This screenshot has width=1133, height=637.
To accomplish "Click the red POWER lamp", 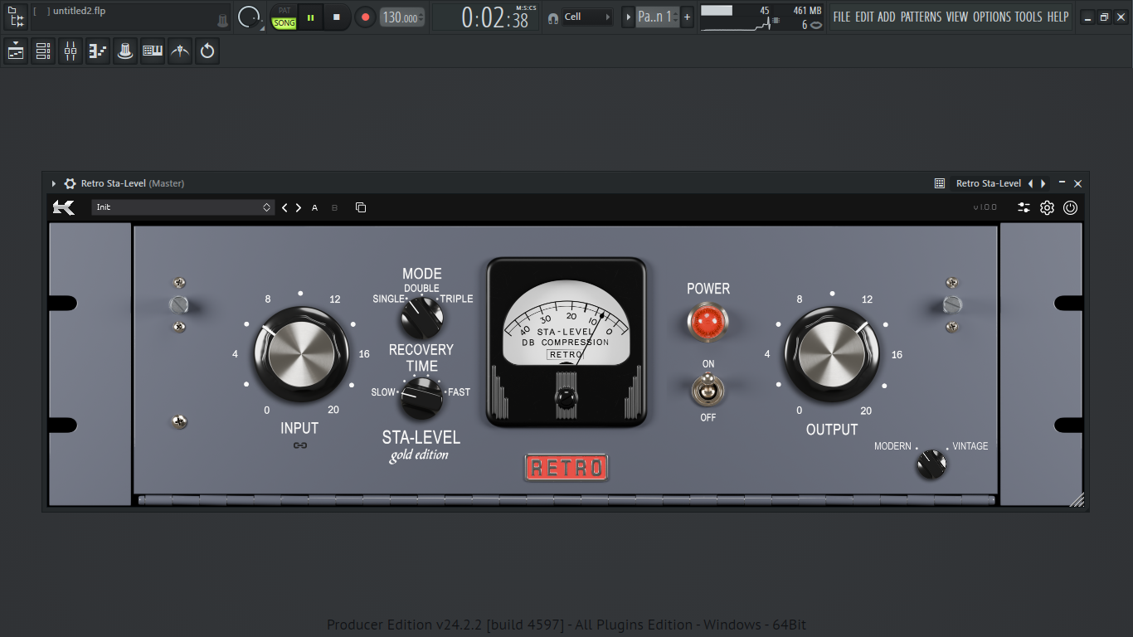I will click(x=708, y=321).
